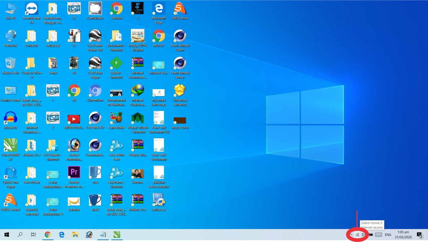Launch Edge from the taskbar
Image resolution: width=428 pixels, height=242 pixels.
tap(62, 235)
